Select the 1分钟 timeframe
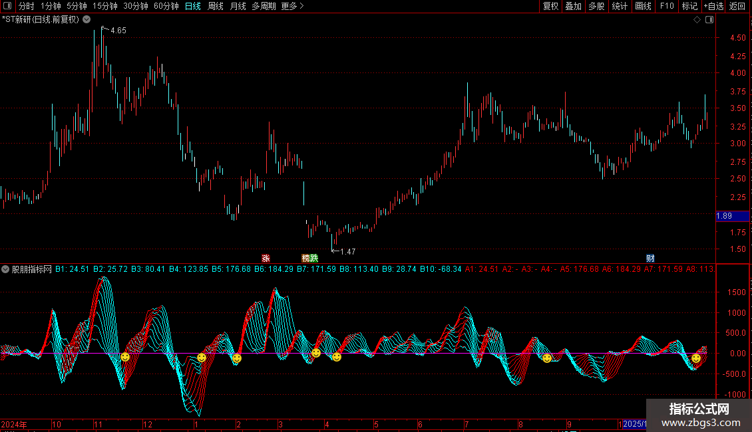 (x=51, y=6)
